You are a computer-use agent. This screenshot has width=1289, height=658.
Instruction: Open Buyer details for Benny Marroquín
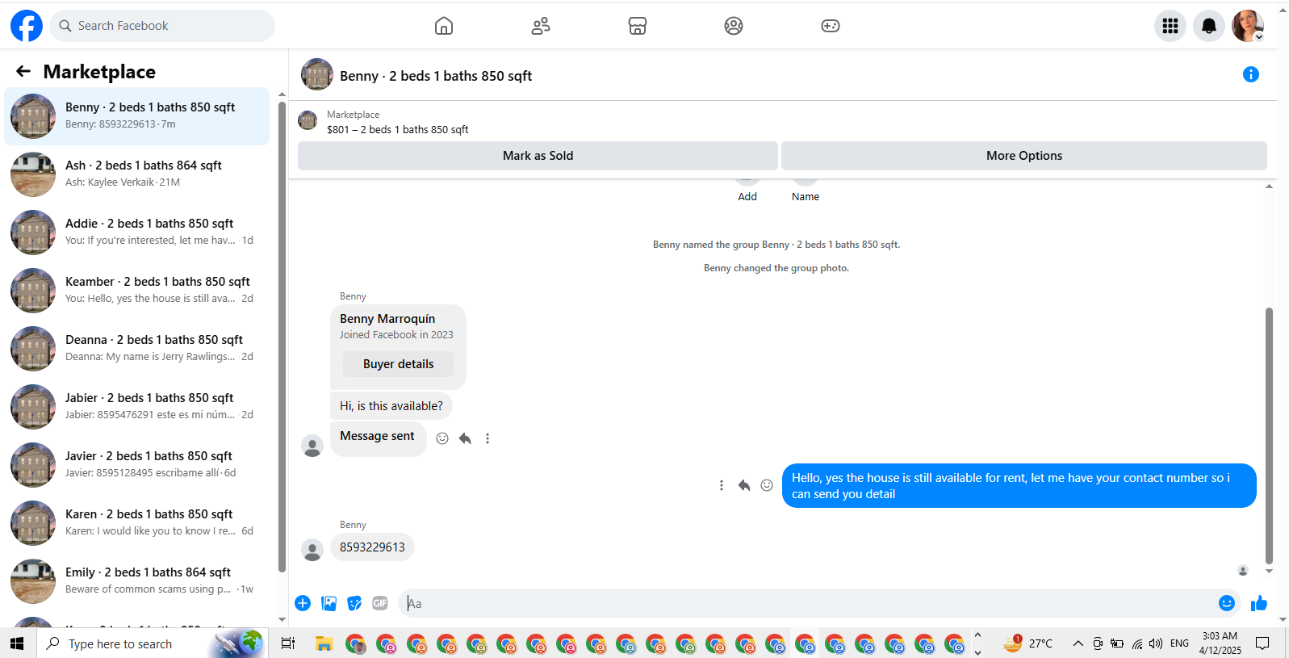coord(398,364)
